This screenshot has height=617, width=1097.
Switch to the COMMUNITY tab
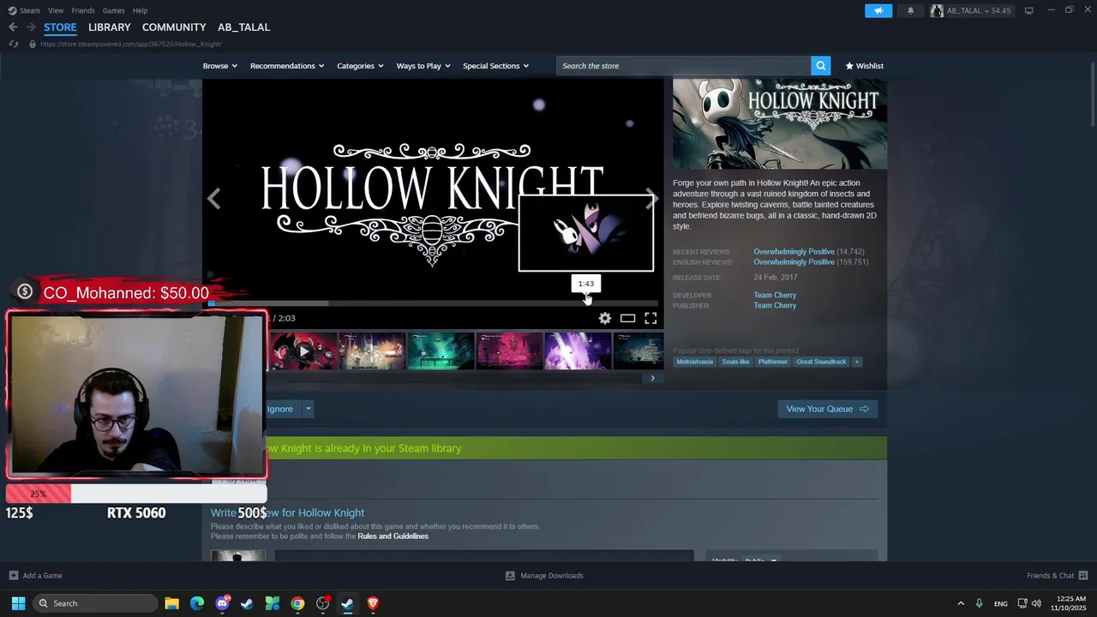pos(174,27)
